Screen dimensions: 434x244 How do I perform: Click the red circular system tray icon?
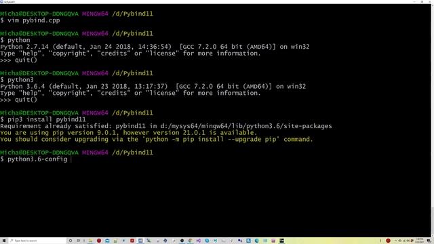tap(388, 241)
